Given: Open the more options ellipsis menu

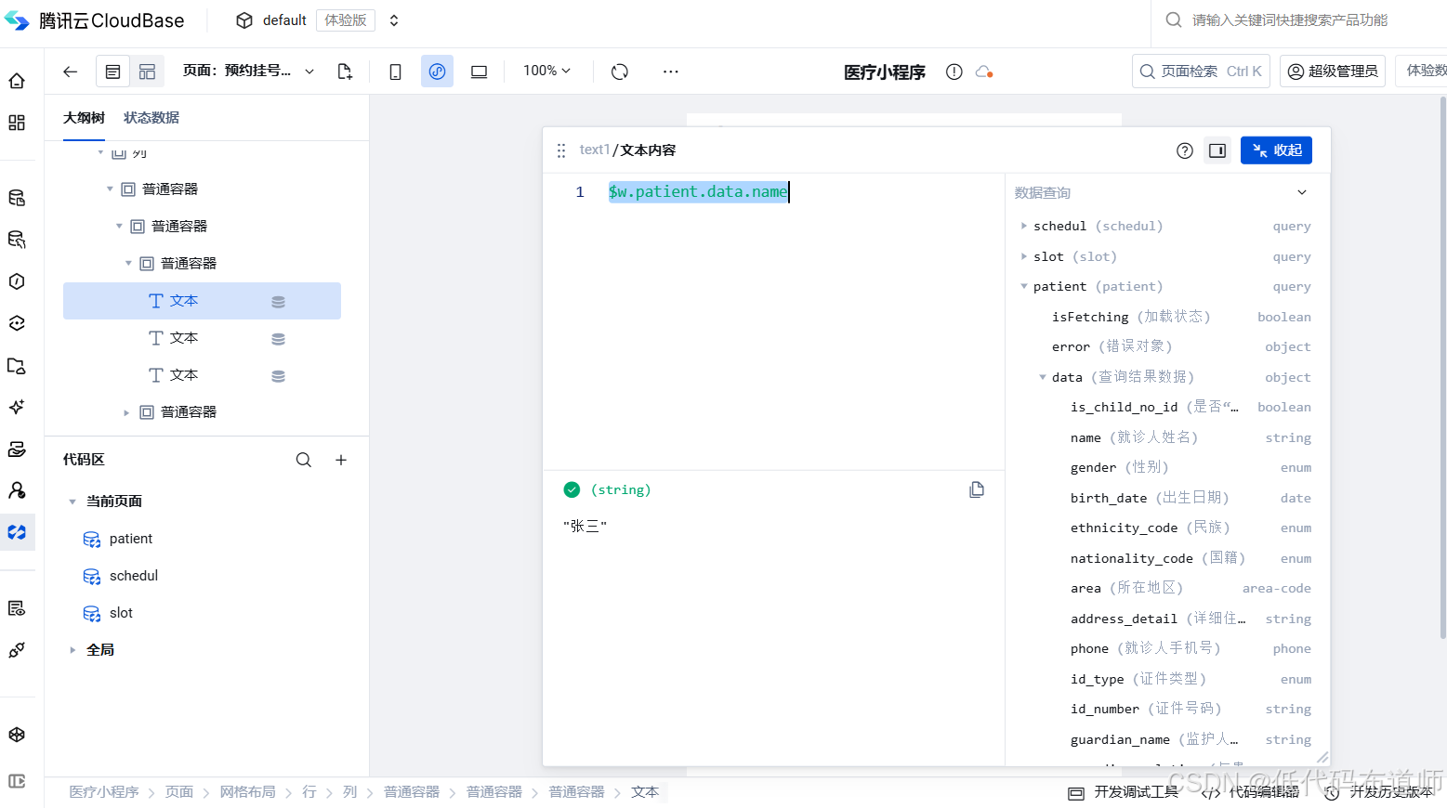Looking at the screenshot, I should coord(670,72).
